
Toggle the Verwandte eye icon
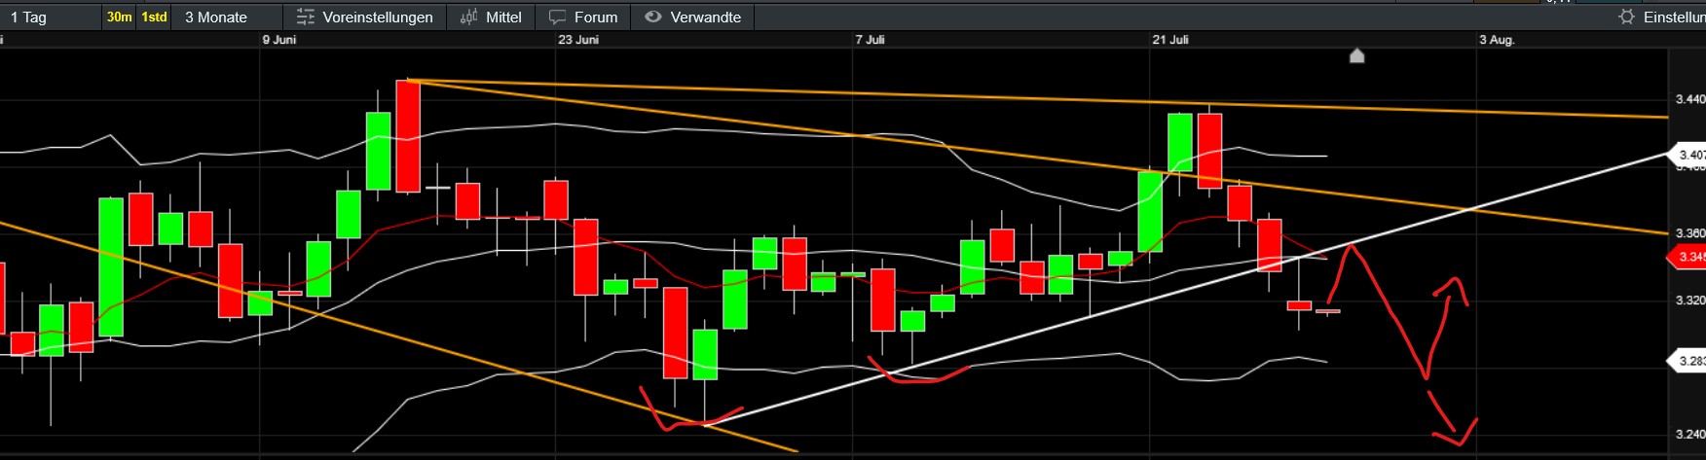point(652,17)
